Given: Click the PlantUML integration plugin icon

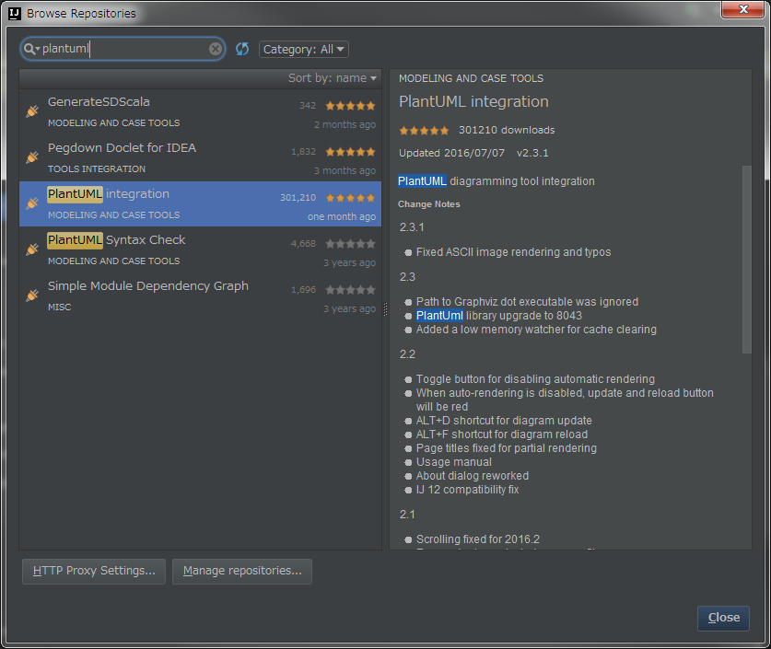Looking at the screenshot, I should (31, 203).
